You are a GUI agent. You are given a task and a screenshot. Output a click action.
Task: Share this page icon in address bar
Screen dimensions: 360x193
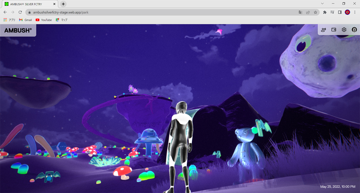tap(308, 12)
